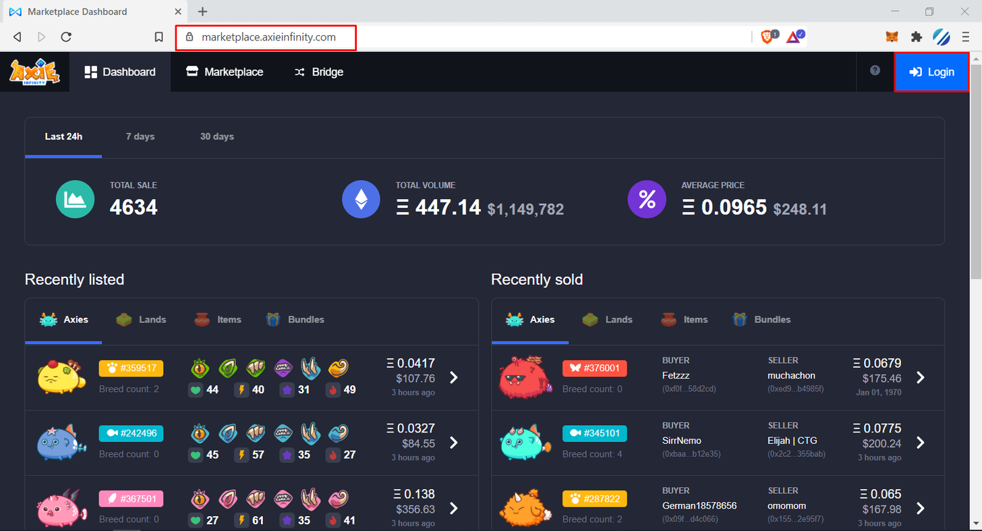The image size is (982, 531).
Task: Click the red Axie #376001 image
Action: pos(527,376)
